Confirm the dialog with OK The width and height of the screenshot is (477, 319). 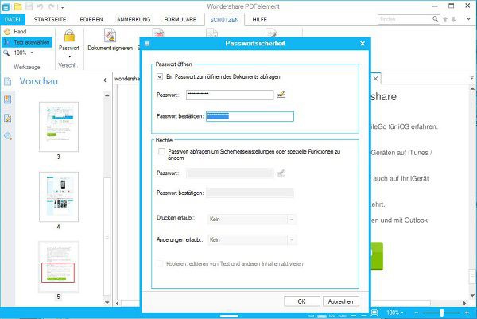point(302,301)
